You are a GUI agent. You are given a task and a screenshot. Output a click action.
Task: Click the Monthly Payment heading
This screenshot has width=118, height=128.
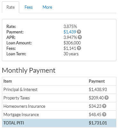[x=29, y=70]
